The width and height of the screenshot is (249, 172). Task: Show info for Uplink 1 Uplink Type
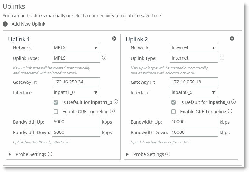click(104, 58)
